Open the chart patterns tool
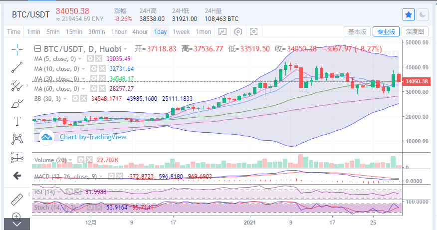437x230 pixels. pyautogui.click(x=17, y=139)
